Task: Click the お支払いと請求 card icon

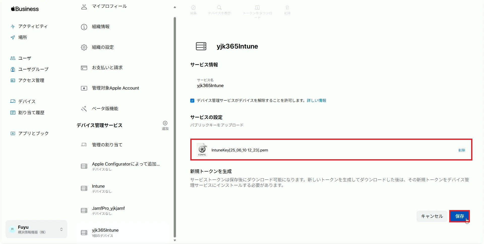Action: coord(84,68)
